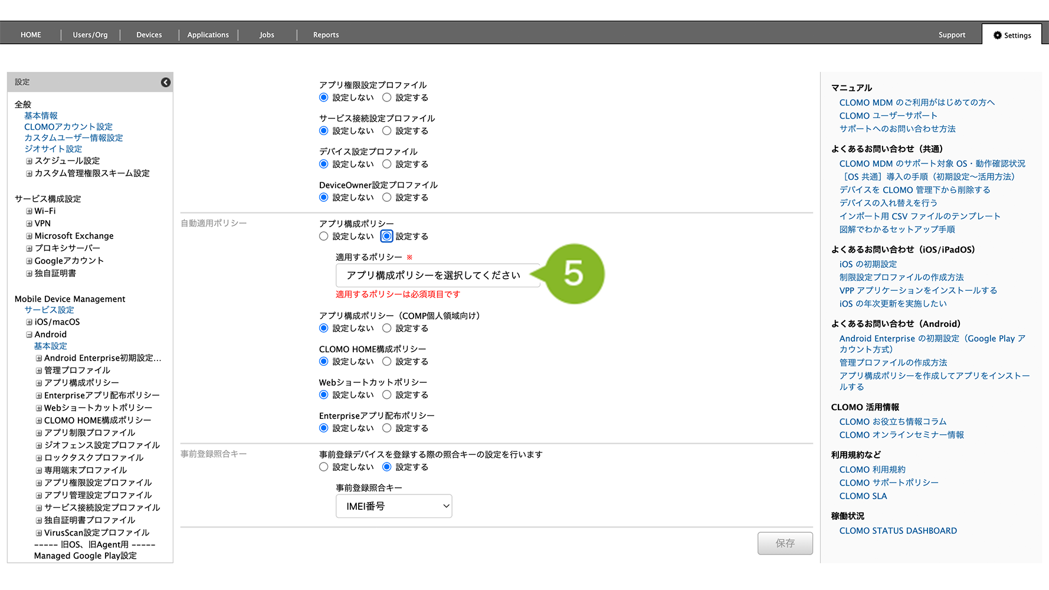Expand the Googleアカウント plus icon
Image resolution: width=1049 pixels, height=590 pixels.
click(29, 261)
